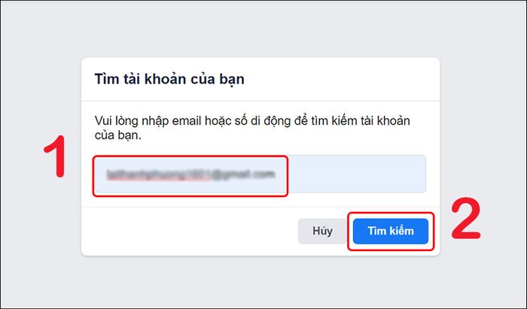Click empty right side of email field

[x=356, y=174]
